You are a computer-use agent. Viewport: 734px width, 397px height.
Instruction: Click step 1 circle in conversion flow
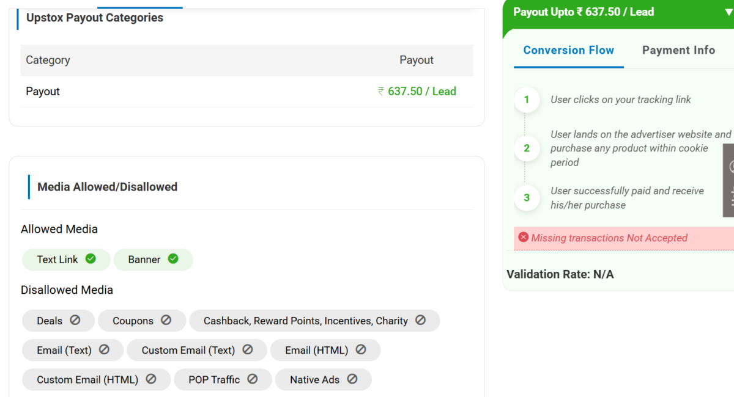point(527,100)
